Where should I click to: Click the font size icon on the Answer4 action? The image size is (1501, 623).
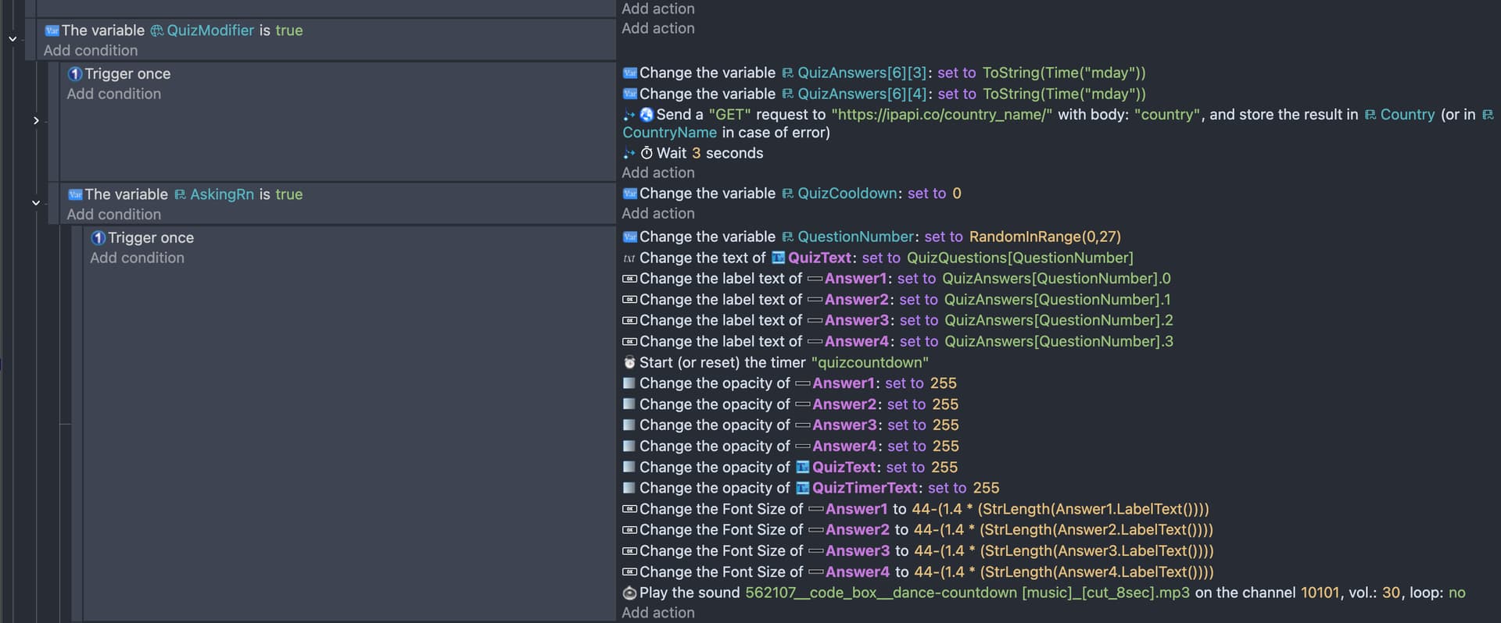[629, 572]
